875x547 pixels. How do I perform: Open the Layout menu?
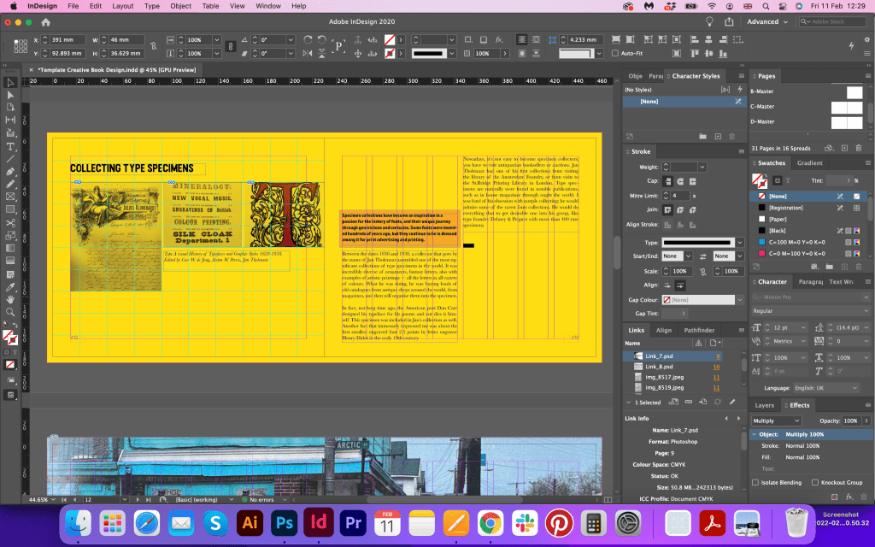[x=122, y=6]
